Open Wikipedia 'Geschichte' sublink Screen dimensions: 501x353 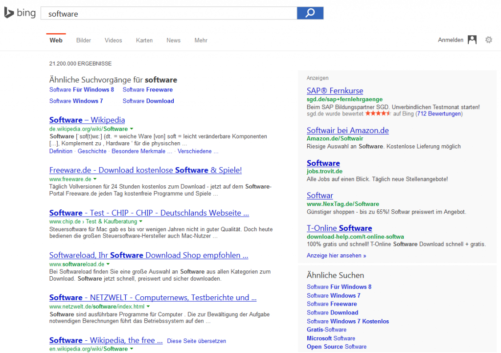pyautogui.click(x=92, y=151)
